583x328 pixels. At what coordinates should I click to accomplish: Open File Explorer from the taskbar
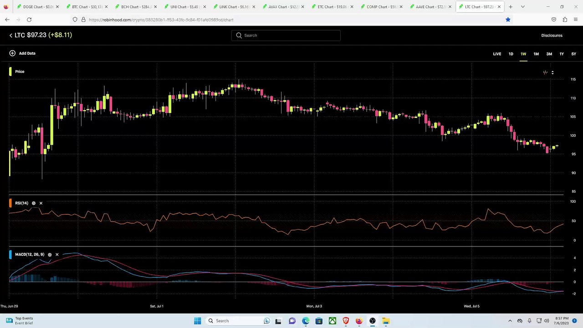click(x=386, y=321)
